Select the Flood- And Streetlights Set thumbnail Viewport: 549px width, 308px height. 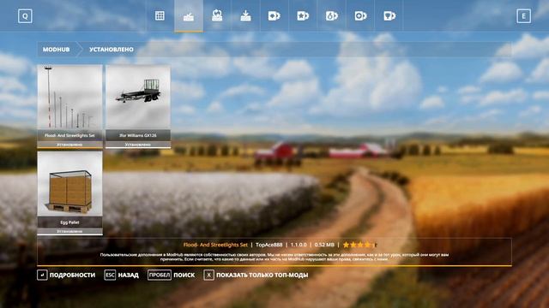pyautogui.click(x=70, y=97)
